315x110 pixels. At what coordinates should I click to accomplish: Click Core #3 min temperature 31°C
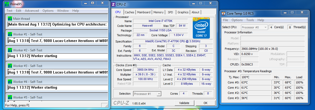277,98
